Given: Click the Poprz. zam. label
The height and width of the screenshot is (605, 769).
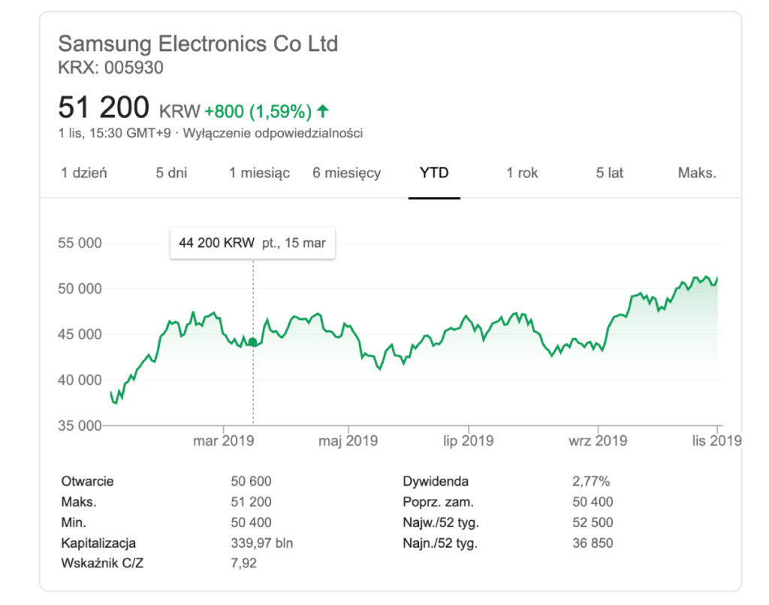Looking at the screenshot, I should point(438,502).
